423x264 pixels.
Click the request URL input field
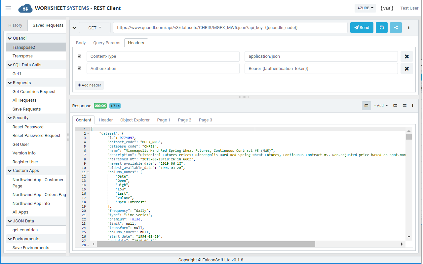(x=230, y=28)
